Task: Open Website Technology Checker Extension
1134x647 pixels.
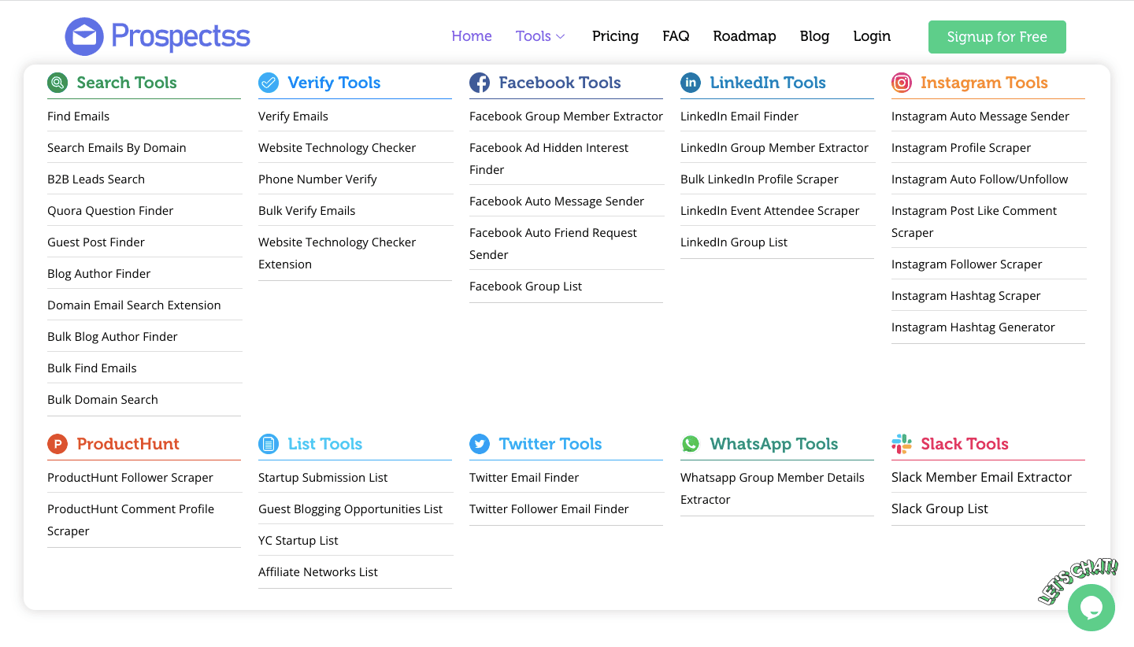Action: (337, 253)
